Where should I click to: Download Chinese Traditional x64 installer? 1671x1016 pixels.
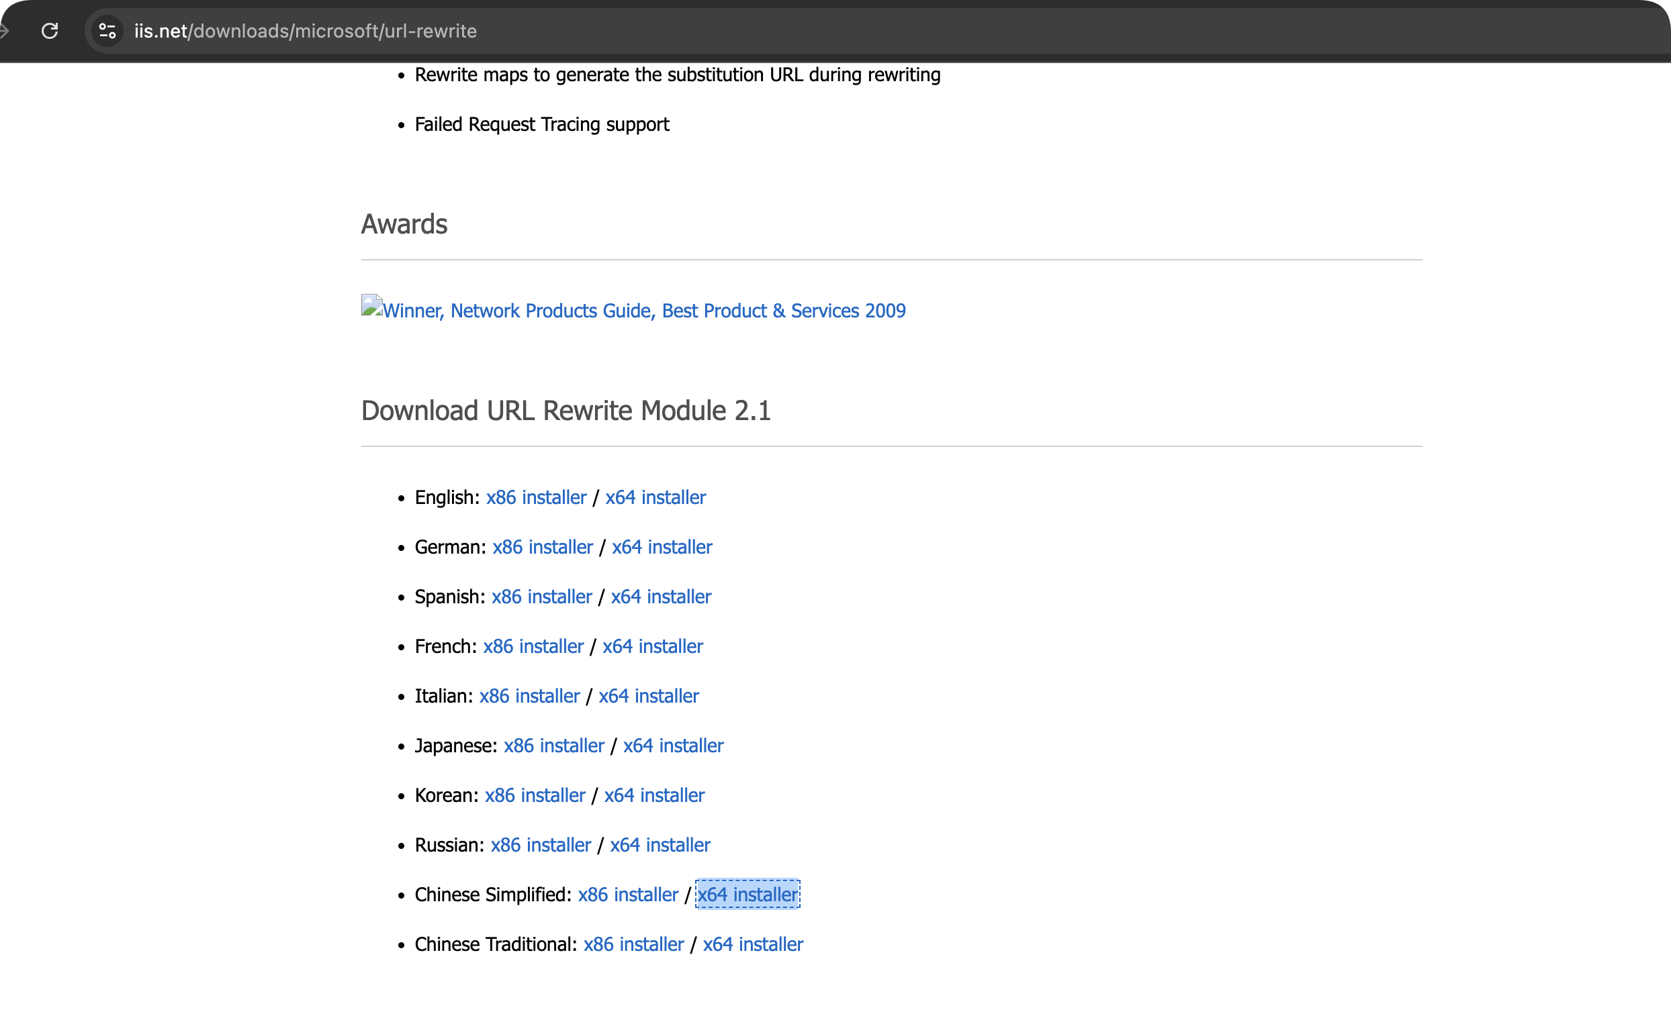(752, 944)
